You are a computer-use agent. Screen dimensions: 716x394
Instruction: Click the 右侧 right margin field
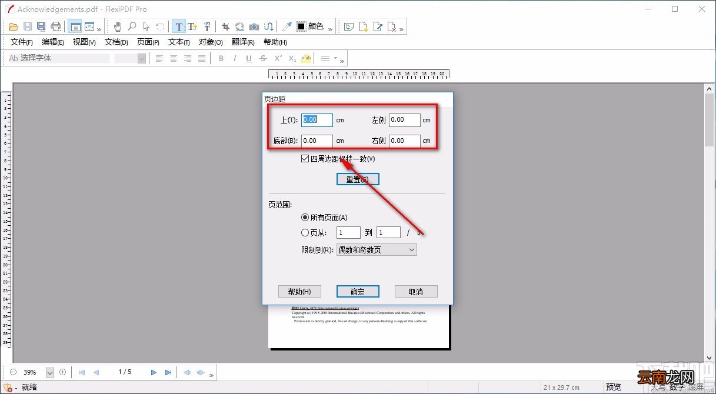[405, 141]
